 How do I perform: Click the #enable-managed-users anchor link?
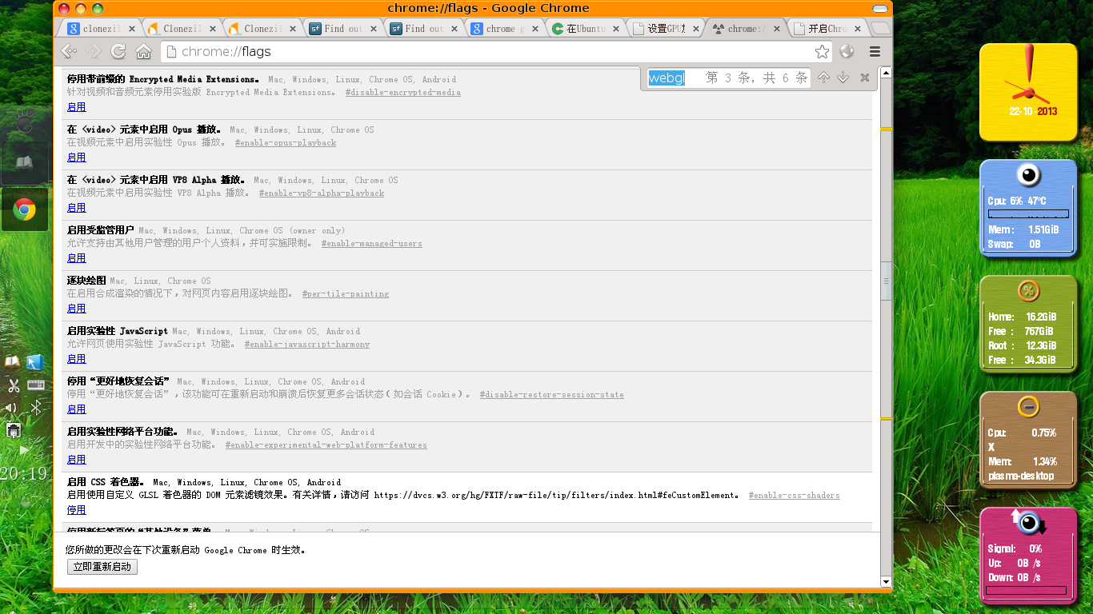tap(372, 244)
